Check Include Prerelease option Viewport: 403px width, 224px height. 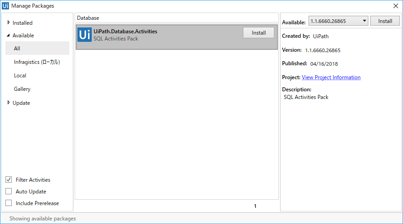(x=9, y=203)
